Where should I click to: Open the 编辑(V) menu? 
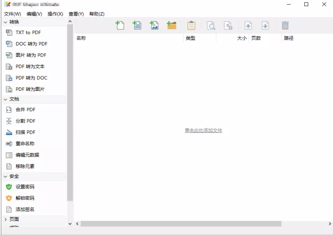pyautogui.click(x=34, y=14)
